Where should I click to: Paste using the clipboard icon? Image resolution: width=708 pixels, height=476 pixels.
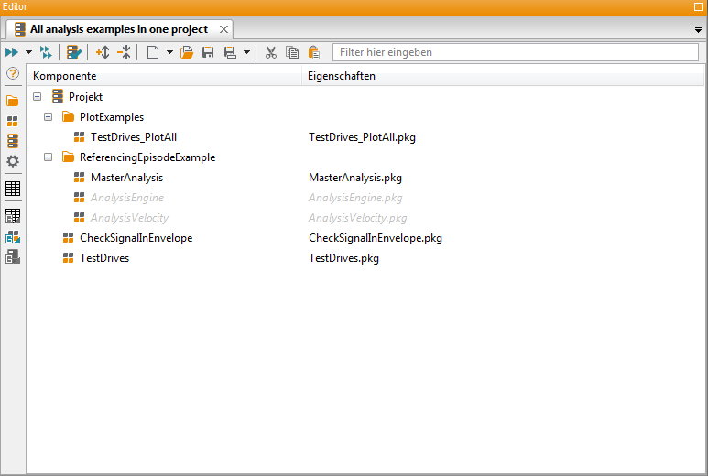coord(314,52)
